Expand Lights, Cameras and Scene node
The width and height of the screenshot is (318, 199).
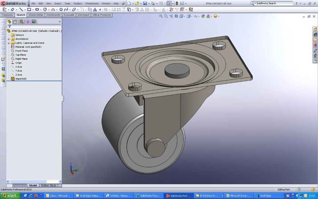(9, 43)
